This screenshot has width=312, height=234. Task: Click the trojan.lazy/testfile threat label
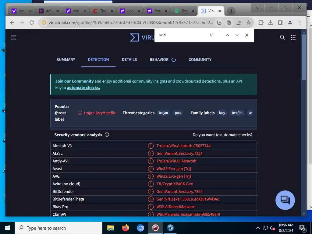[x=100, y=113]
